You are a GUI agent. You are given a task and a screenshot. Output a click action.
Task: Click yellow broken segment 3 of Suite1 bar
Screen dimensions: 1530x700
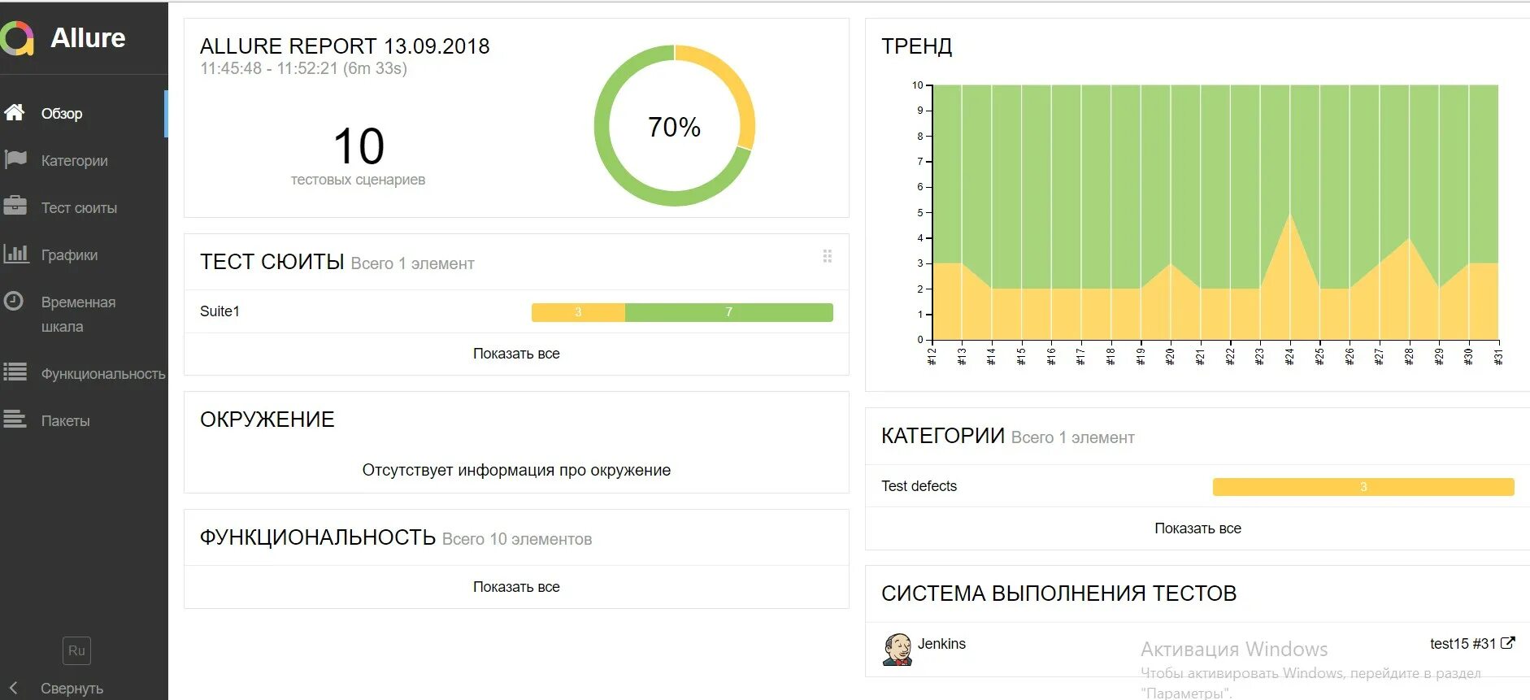click(578, 312)
